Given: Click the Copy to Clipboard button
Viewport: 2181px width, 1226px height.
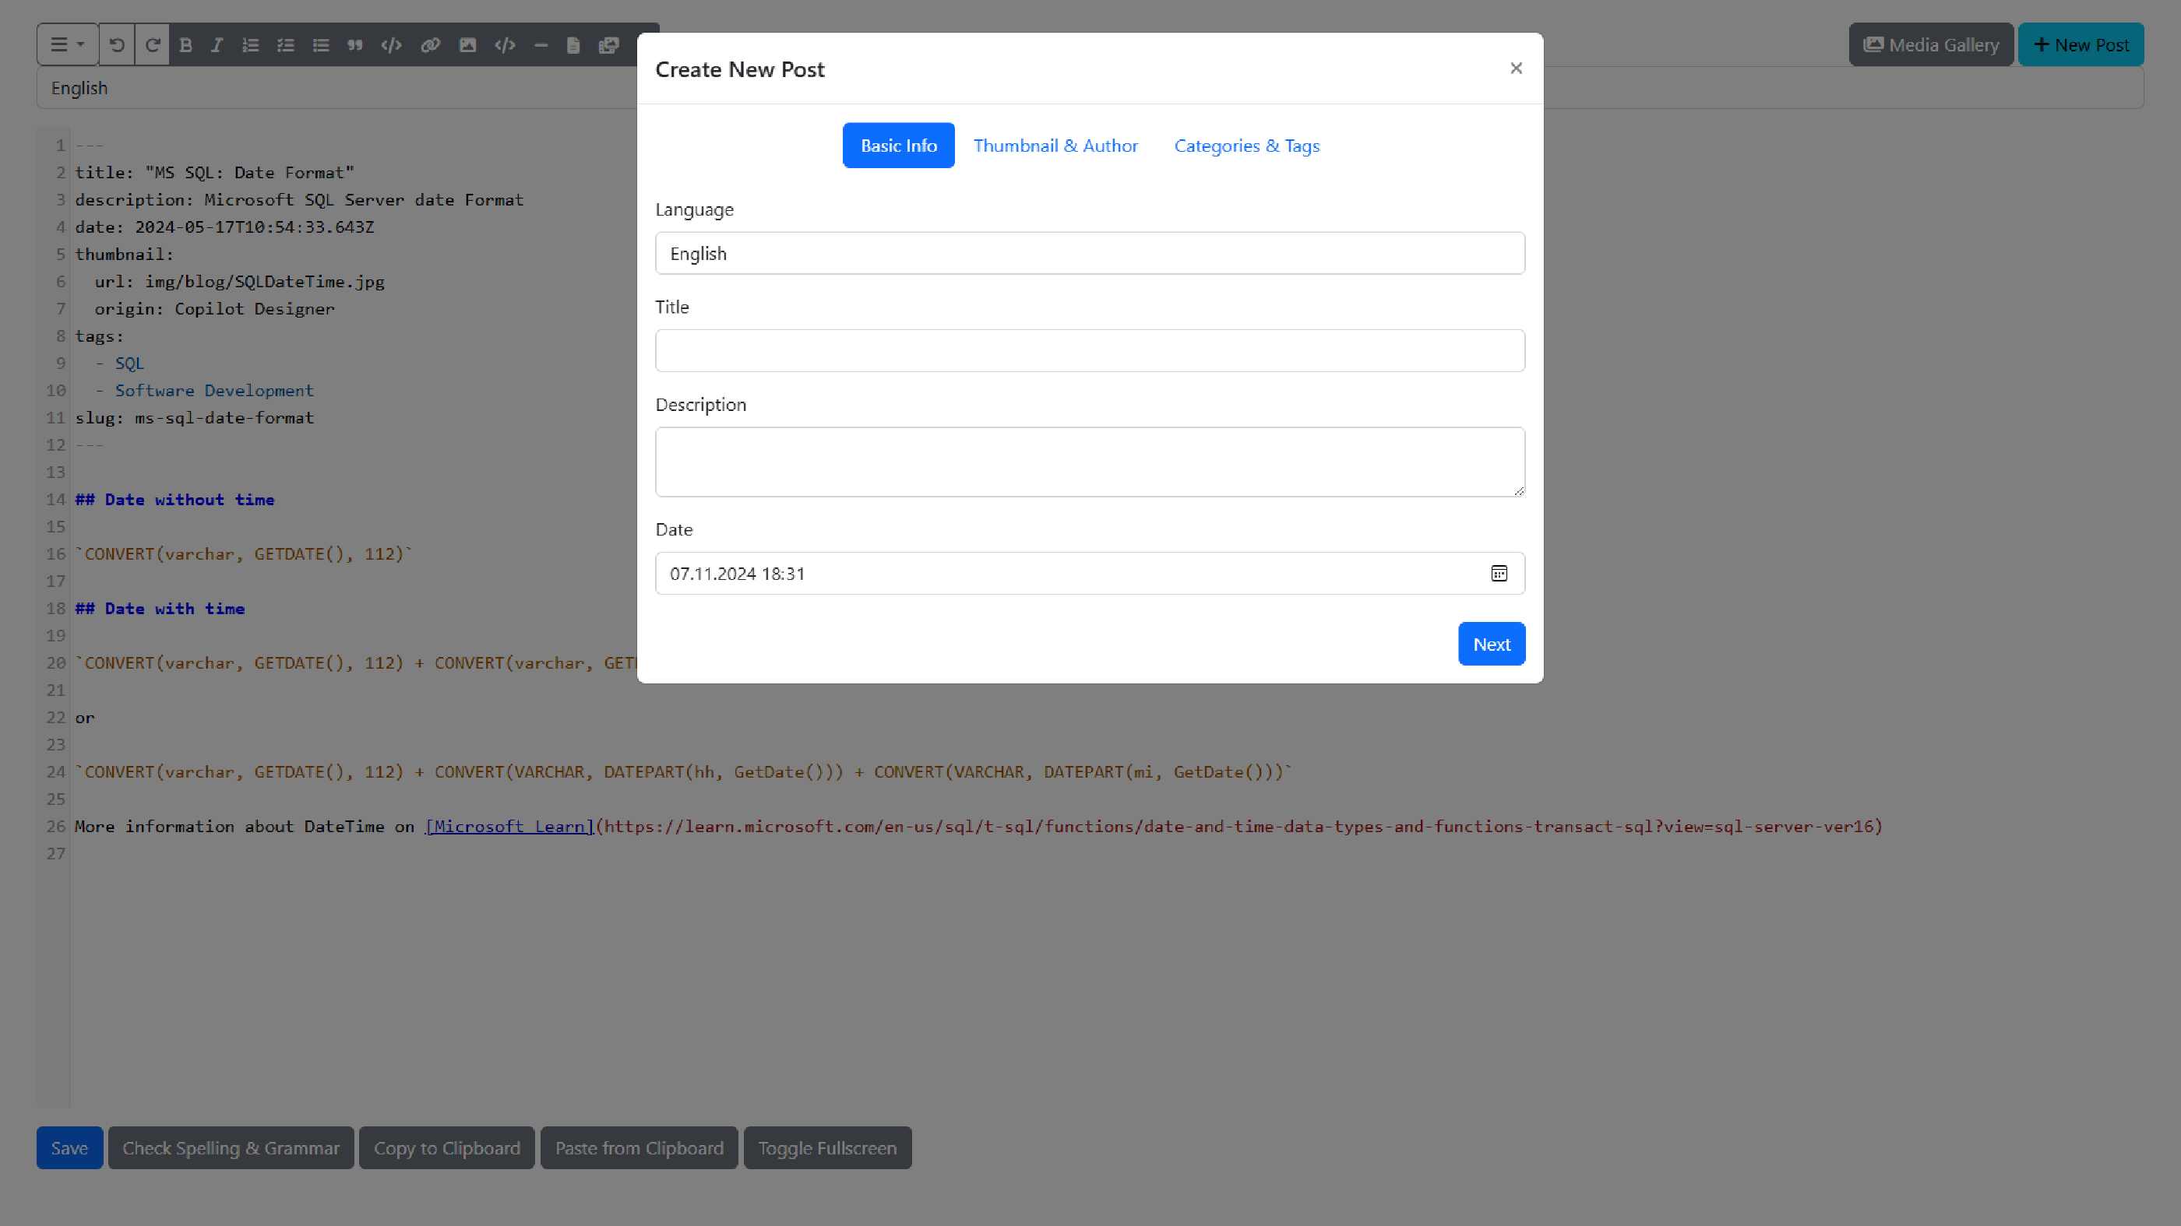Looking at the screenshot, I should coord(446,1147).
